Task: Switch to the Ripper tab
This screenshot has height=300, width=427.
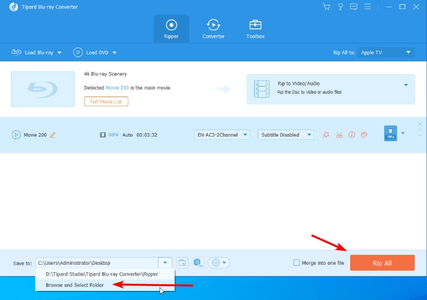Action: tap(171, 29)
